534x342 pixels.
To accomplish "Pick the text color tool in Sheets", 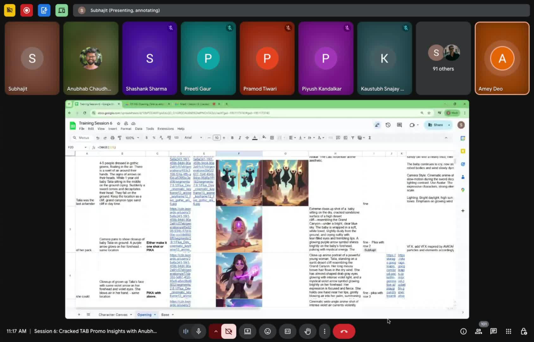I will (255, 138).
